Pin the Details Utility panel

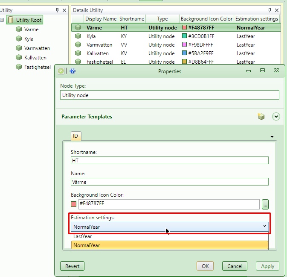click(270, 10)
